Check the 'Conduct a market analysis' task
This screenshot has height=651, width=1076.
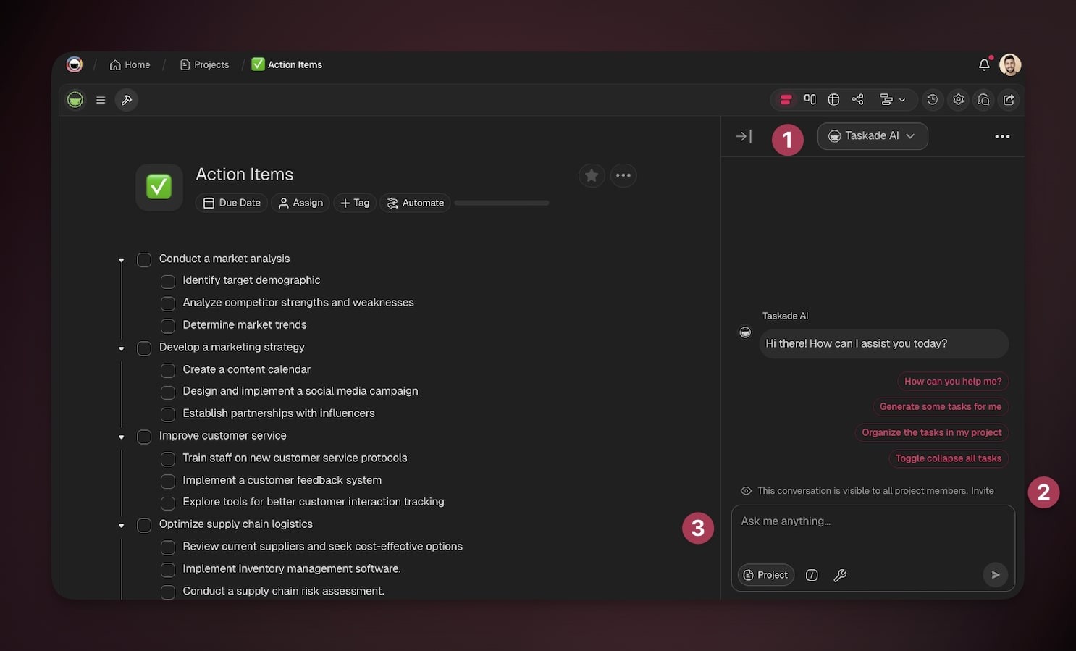click(x=144, y=259)
